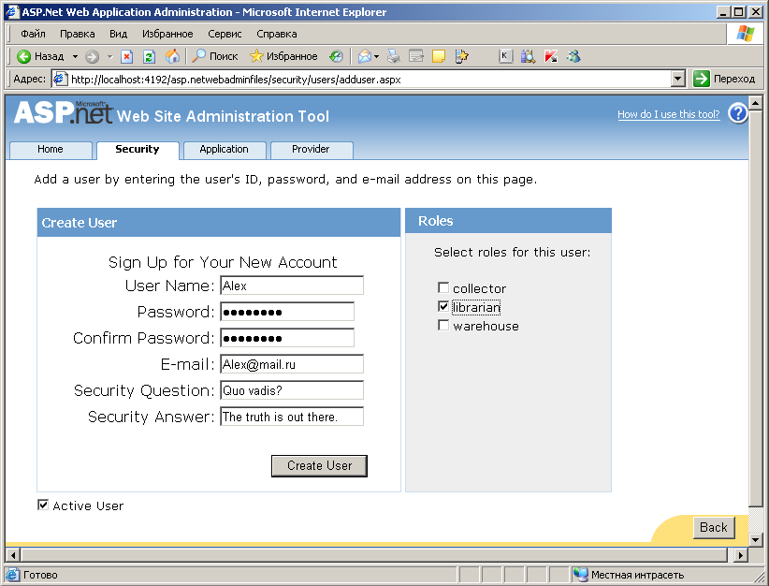Click the Messenger people toolbar icon
This screenshot has height=586, width=769.
(x=573, y=56)
